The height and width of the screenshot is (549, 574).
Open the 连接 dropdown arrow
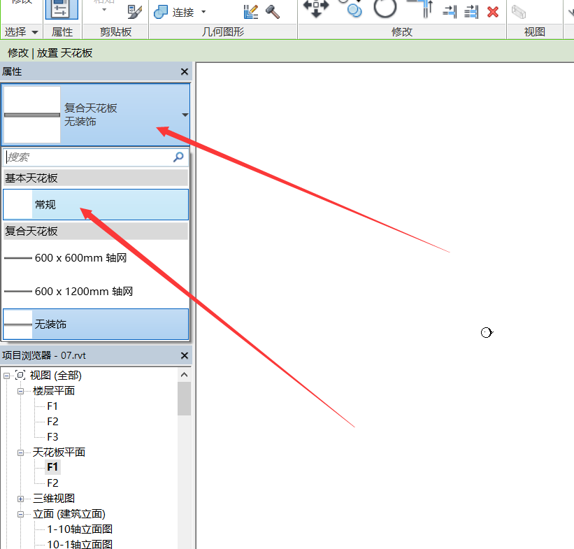pos(203,12)
